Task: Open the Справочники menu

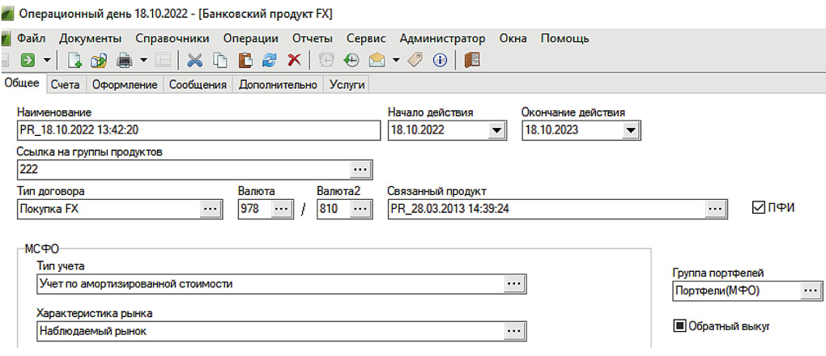Action: point(172,38)
